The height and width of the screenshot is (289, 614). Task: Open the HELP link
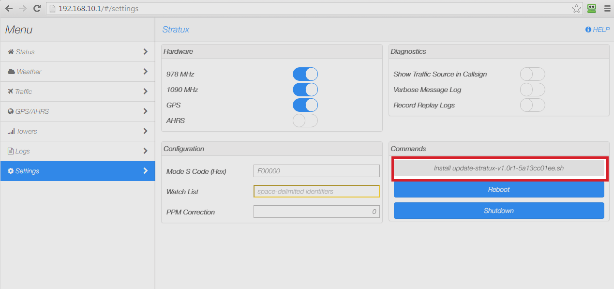coord(598,30)
